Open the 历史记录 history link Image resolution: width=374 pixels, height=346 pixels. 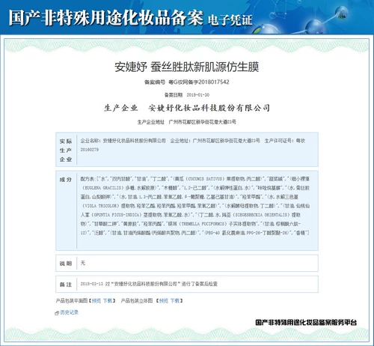[69, 312]
